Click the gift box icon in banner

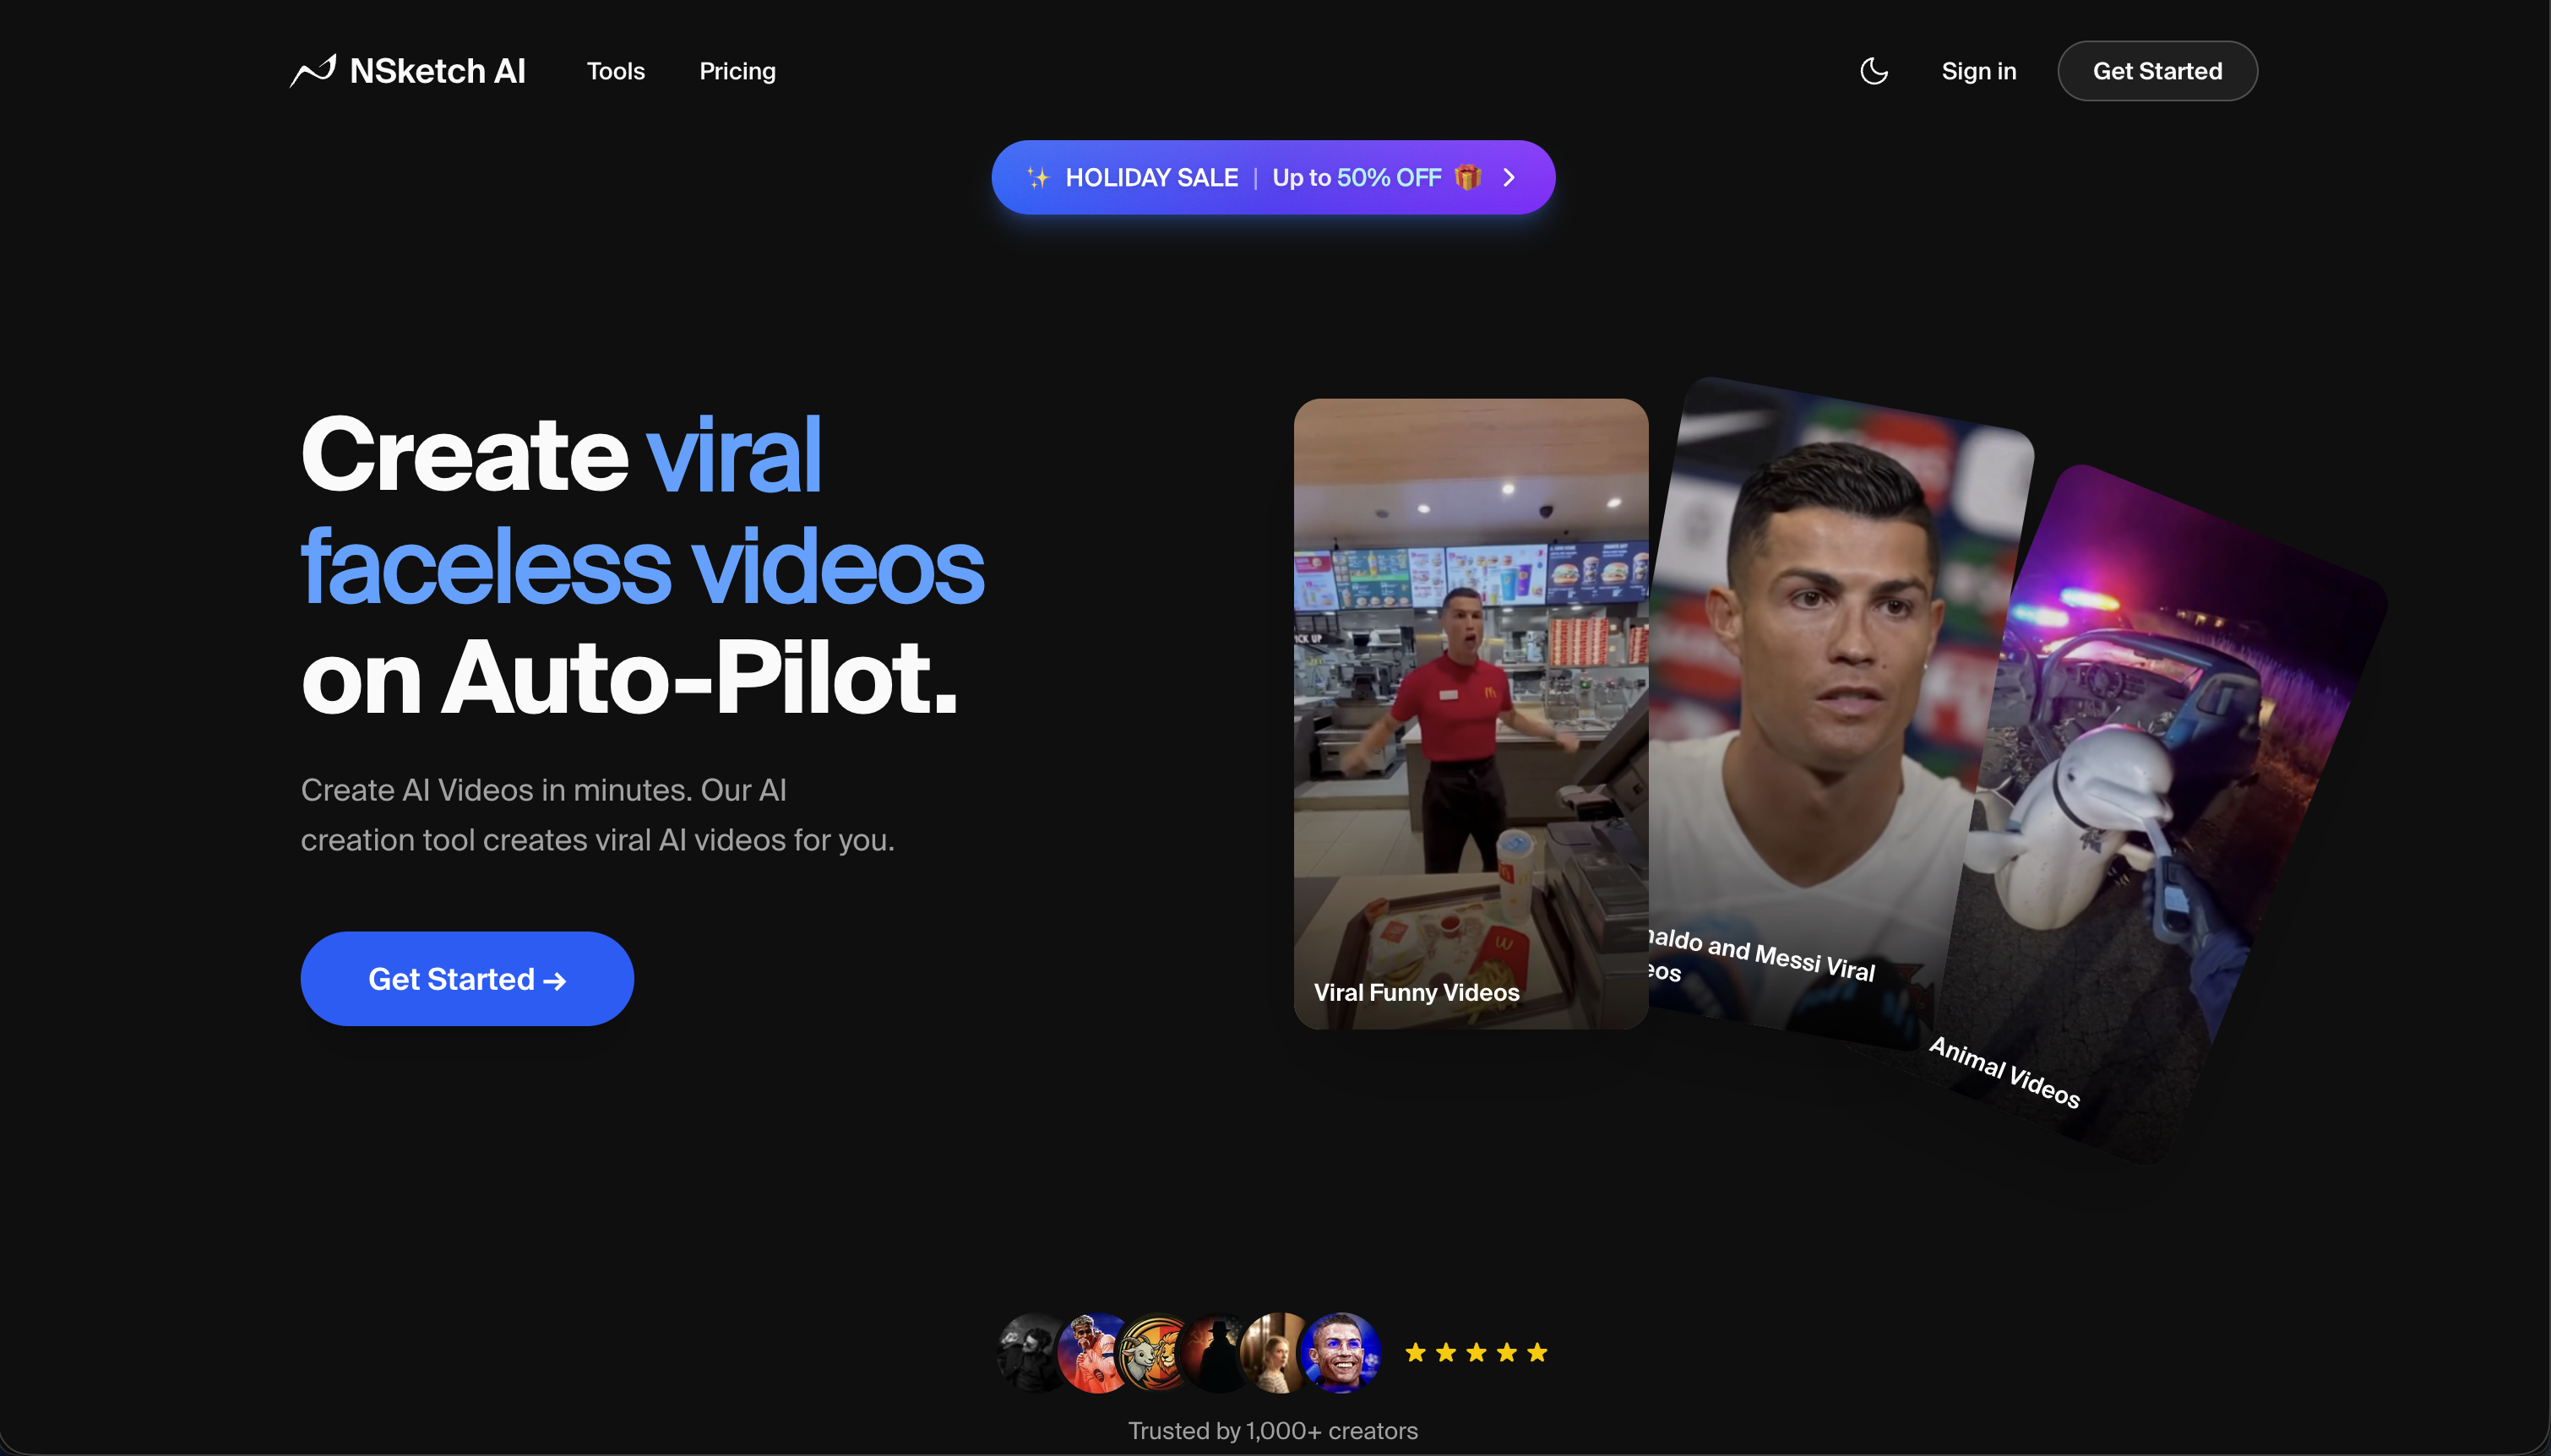click(x=1467, y=177)
